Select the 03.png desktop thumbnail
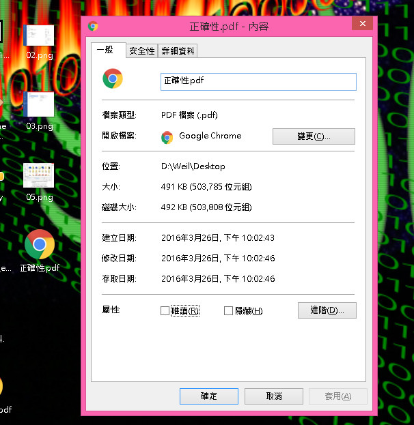Image resolution: width=414 pixels, height=425 pixels. [x=39, y=111]
